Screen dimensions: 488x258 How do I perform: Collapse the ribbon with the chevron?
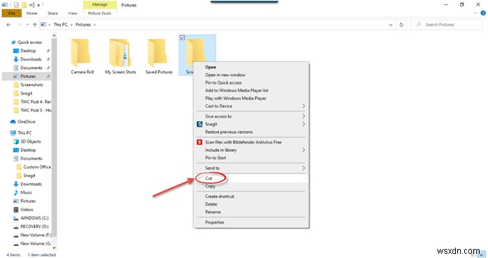(x=475, y=13)
